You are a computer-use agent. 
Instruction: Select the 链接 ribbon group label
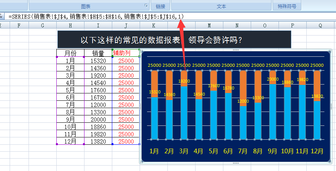pyautogui.click(x=160, y=7)
